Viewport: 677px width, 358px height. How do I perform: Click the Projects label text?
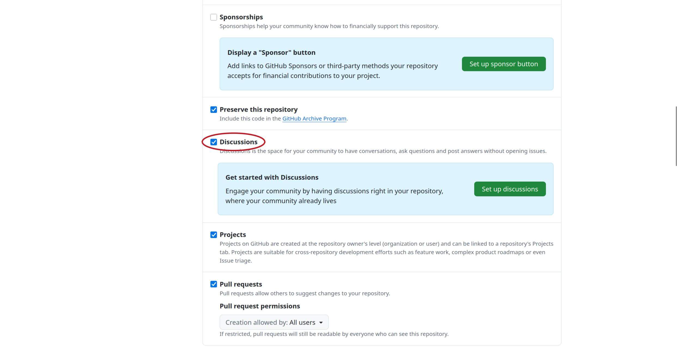click(x=233, y=235)
